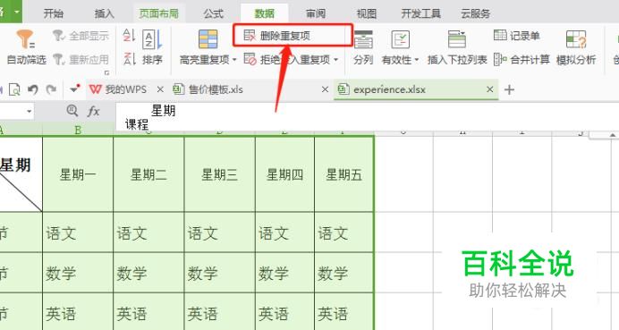Click the Print Preview icon in quick toolbar
619x330 pixels.
coord(14,89)
